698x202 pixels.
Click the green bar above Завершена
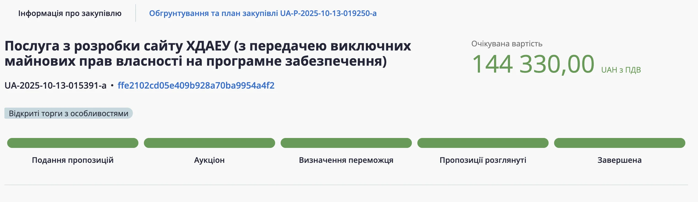pos(619,143)
